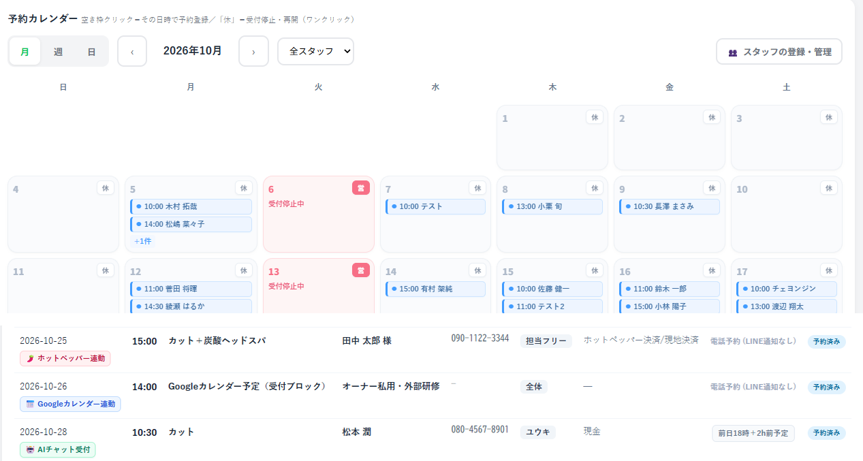Resume bookings via 営 on October 6
Screen dimensions: 863x461
361,188
